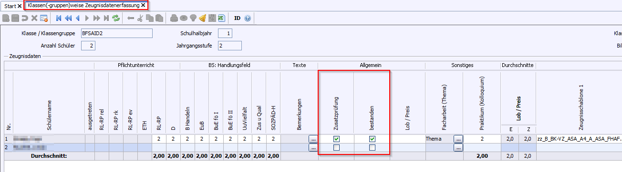Viewport: 622px width, 172px height.
Task: Jump to first record navigation icon
Action: 59,18
